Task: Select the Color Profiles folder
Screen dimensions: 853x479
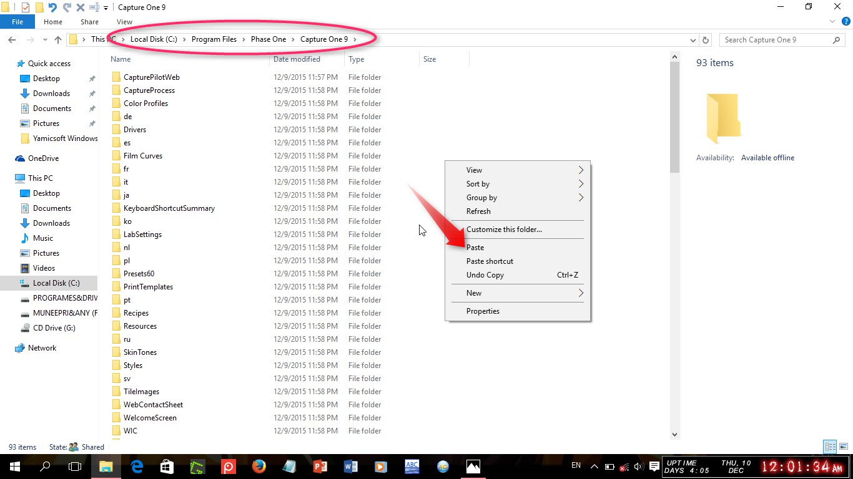Action: pyautogui.click(x=145, y=104)
